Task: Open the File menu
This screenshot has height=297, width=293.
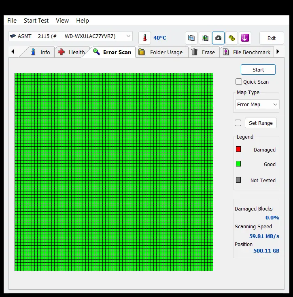Action: pos(12,21)
